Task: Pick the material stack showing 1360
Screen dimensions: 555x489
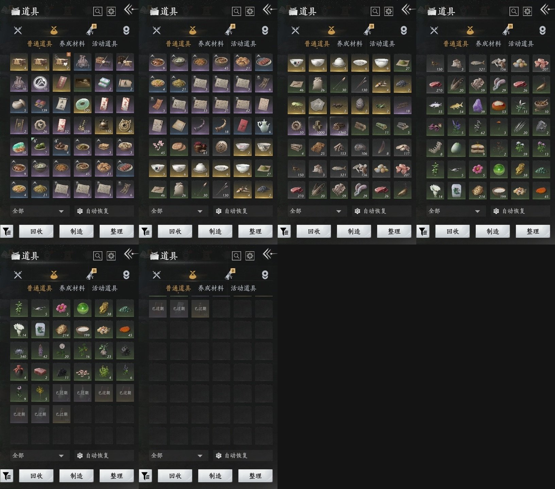Action: click(339, 126)
